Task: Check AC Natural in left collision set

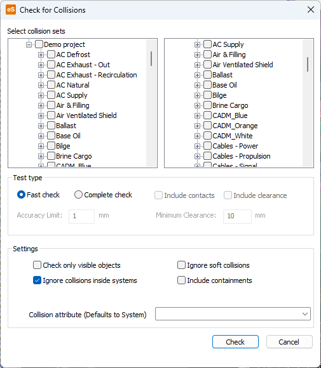Action: (51, 85)
